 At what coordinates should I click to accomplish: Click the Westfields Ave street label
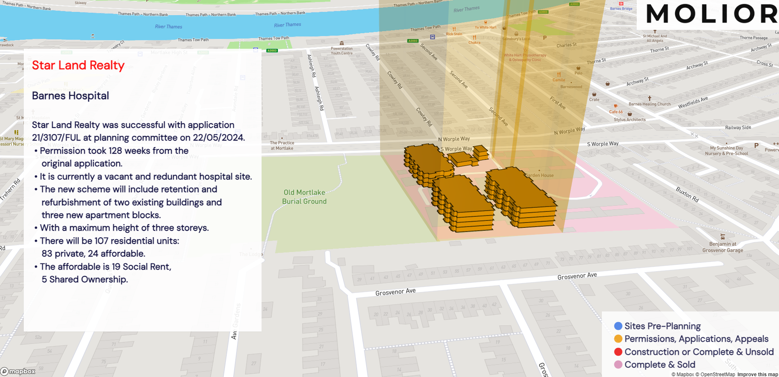click(x=693, y=102)
